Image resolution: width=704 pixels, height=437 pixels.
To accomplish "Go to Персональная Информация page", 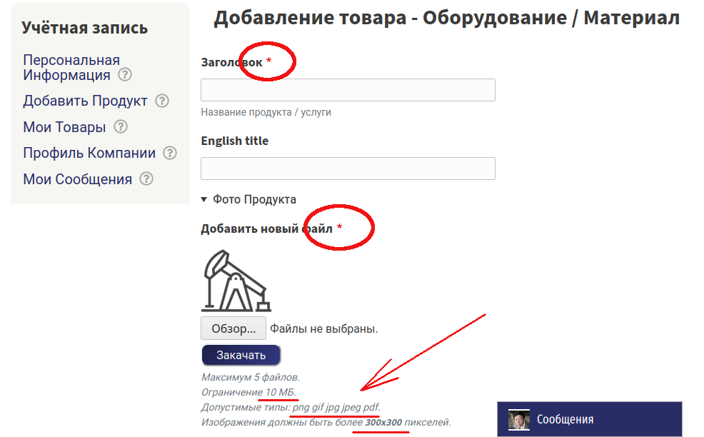I will pyautogui.click(x=71, y=67).
